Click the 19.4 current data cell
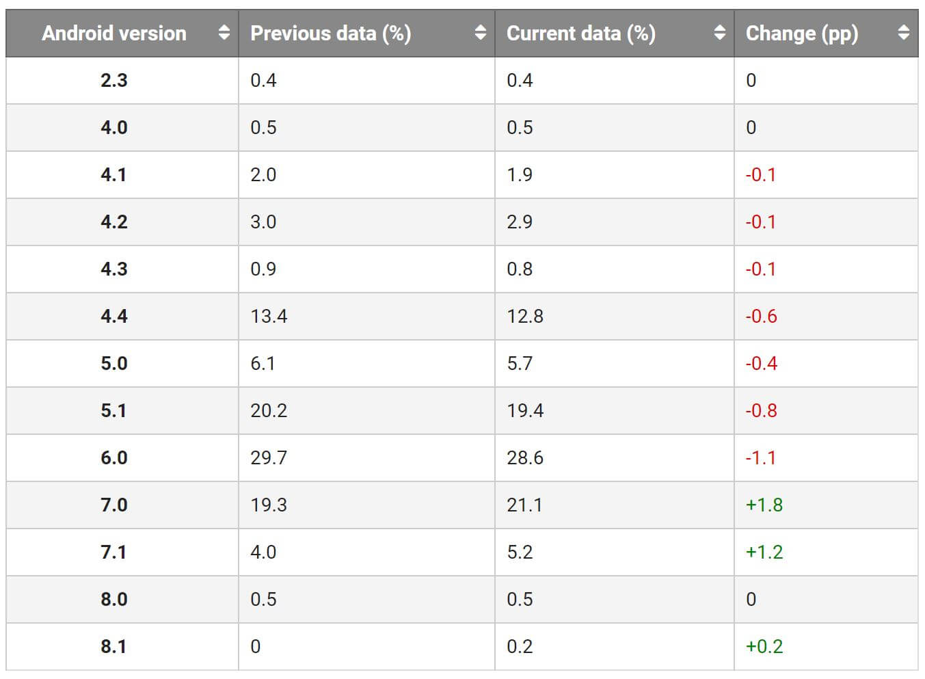The width and height of the screenshot is (925, 679). pyautogui.click(x=525, y=410)
